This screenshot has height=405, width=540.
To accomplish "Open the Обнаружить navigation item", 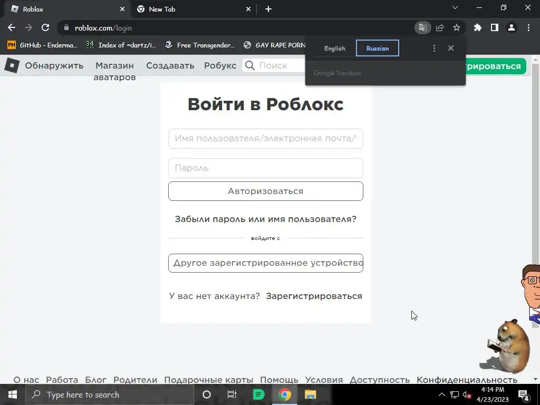I will pos(54,65).
